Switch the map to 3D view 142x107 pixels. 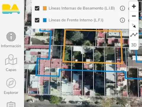134,45
